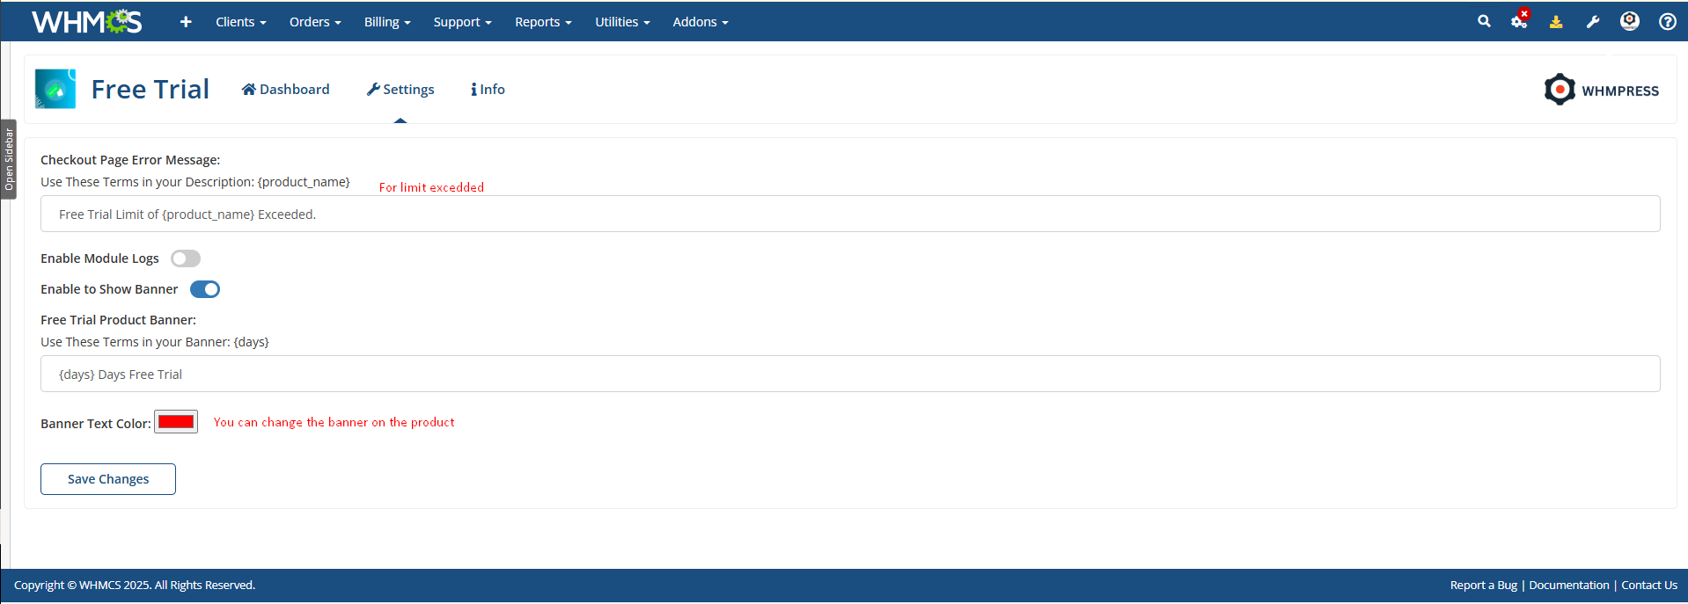Image resolution: width=1688 pixels, height=604 pixels.
Task: Open the Addons dropdown menu
Action: click(700, 22)
